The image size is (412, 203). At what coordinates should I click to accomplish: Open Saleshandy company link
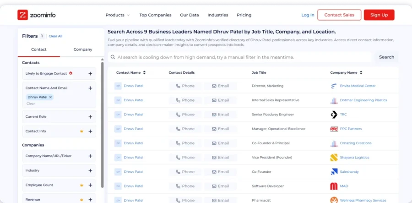pos(349,172)
